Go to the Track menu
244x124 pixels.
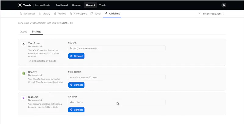point(102,5)
